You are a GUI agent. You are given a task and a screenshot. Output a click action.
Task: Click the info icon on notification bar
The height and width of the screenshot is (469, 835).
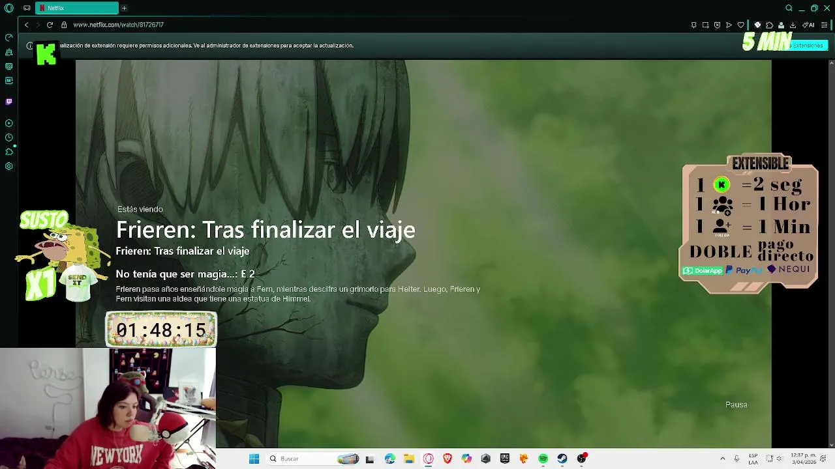click(x=29, y=46)
